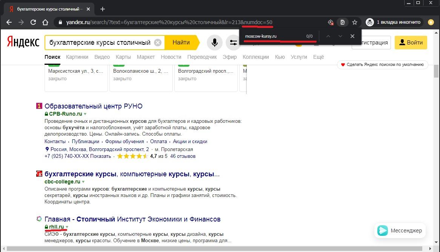The image size is (440, 252).
Task: Open the Публикации sitelink under РУНО
Action: (x=86, y=141)
